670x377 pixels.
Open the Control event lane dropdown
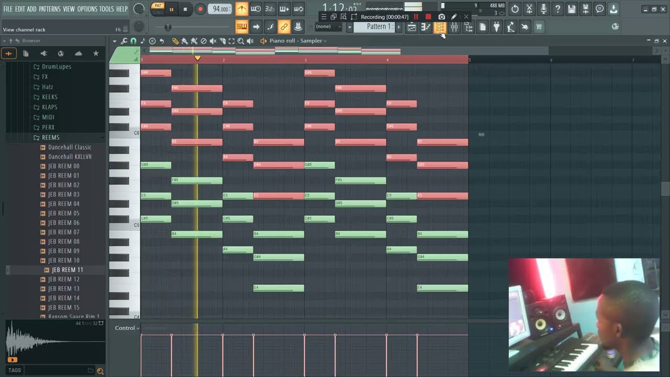[x=127, y=328]
